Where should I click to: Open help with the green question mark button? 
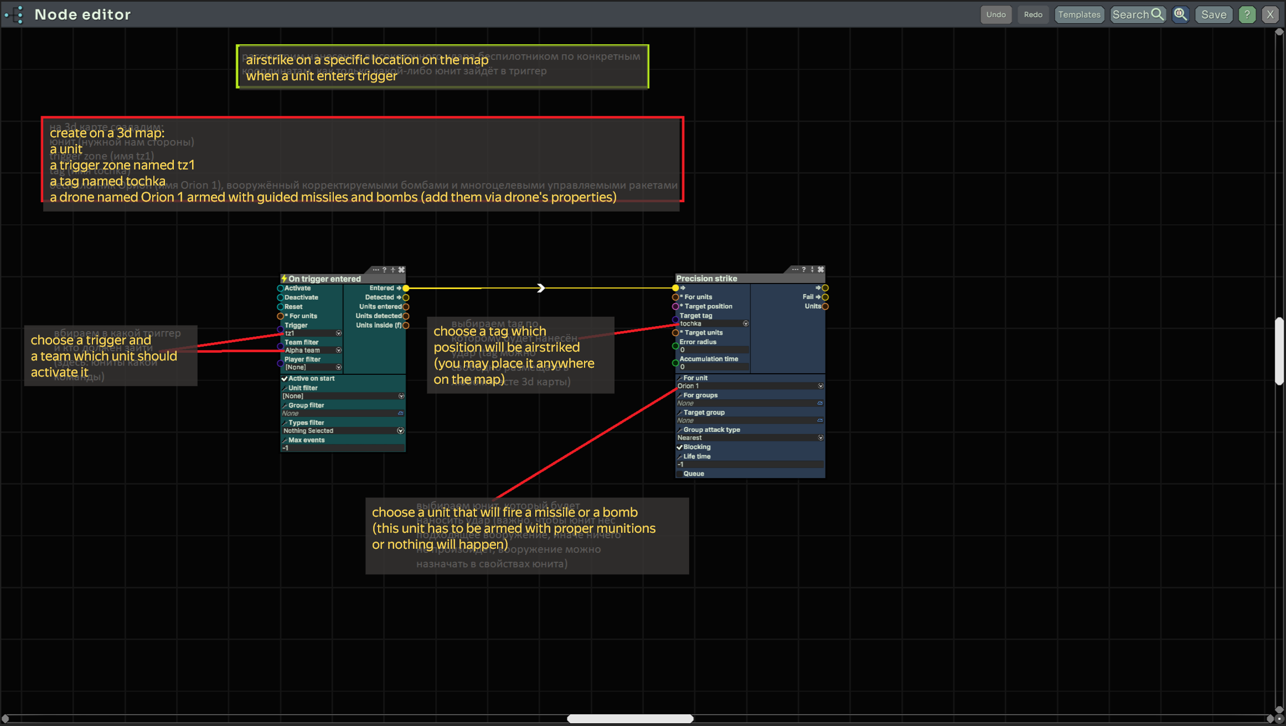pos(1247,14)
